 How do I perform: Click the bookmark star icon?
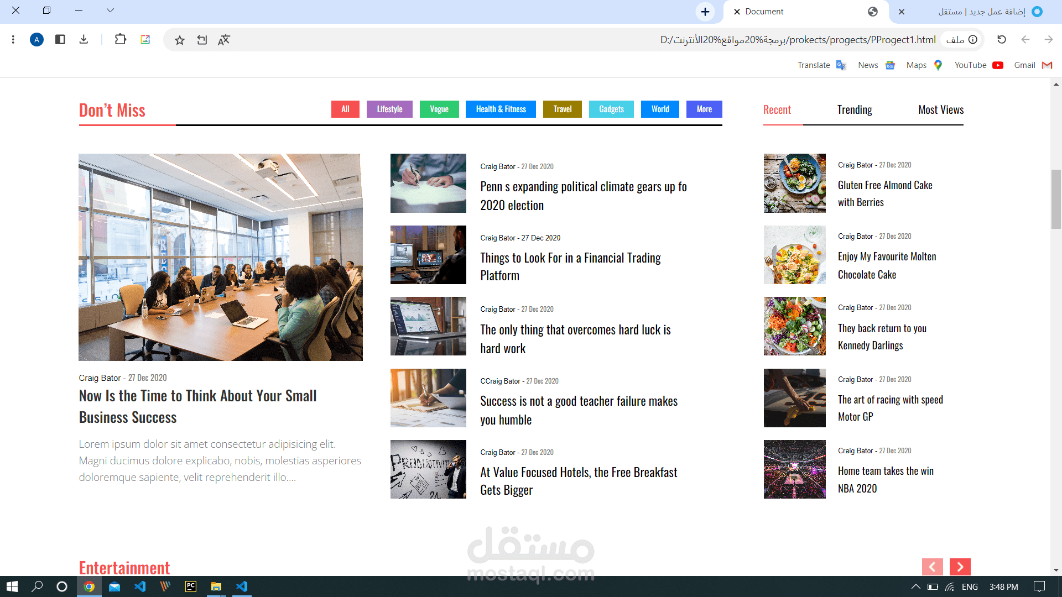(x=179, y=40)
